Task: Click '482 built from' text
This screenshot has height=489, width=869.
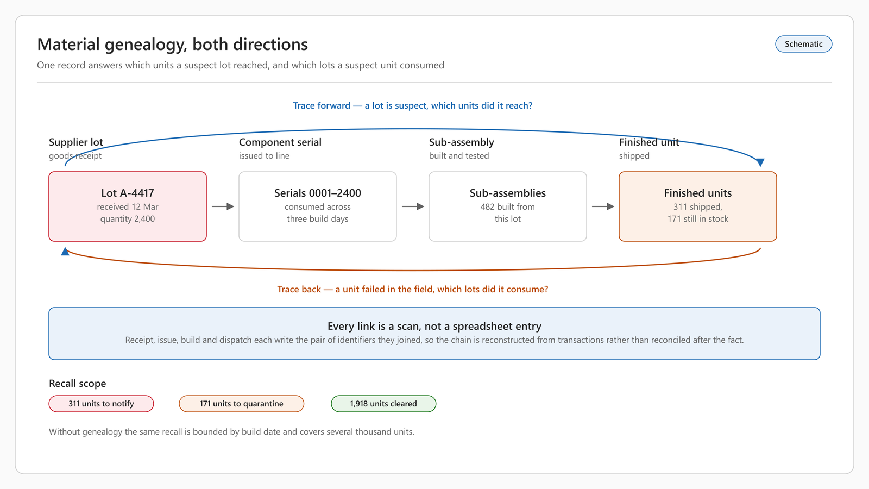Action: point(508,207)
